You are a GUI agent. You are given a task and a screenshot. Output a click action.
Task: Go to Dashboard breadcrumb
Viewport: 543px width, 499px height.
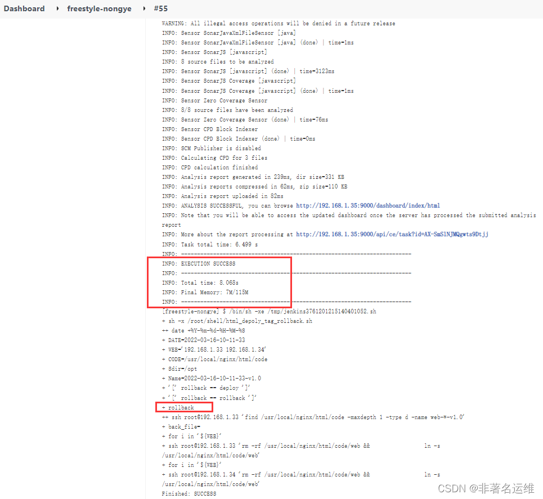[24, 8]
